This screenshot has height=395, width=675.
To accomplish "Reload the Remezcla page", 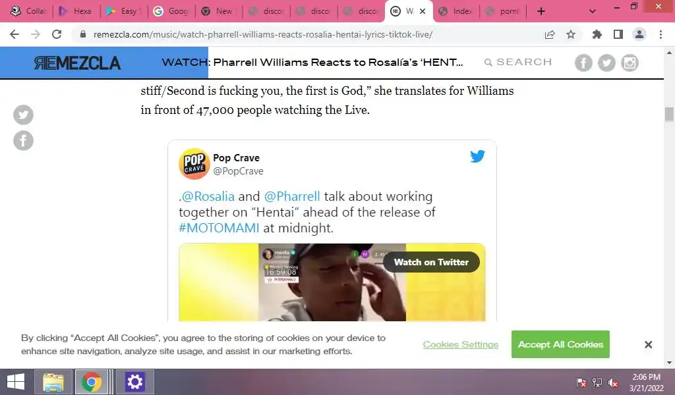I will coord(57,34).
